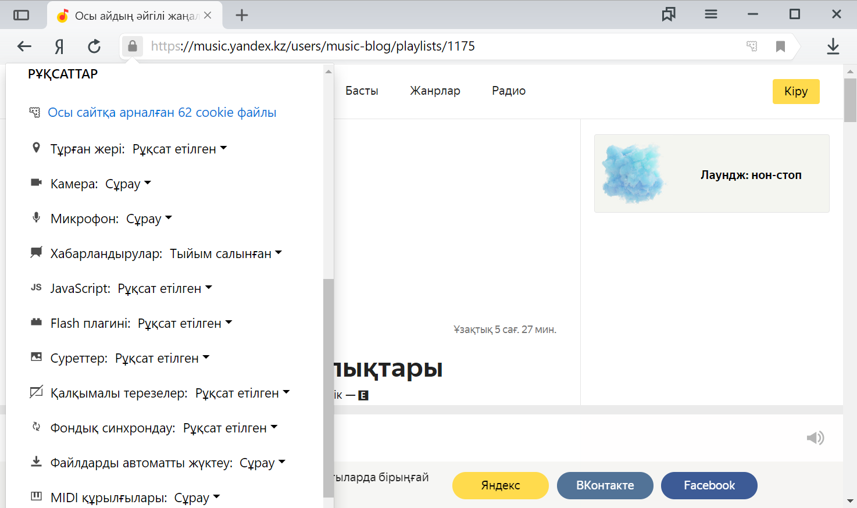The image size is (857, 508).
Task: Click the MIDI devices icon
Action: 36,496
